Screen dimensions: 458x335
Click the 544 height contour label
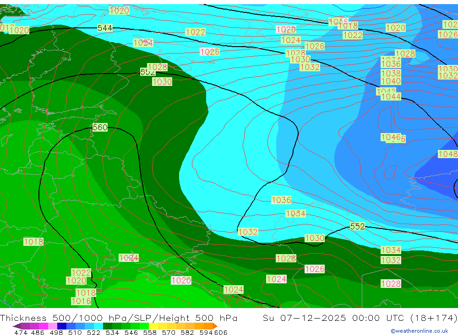tap(105, 28)
